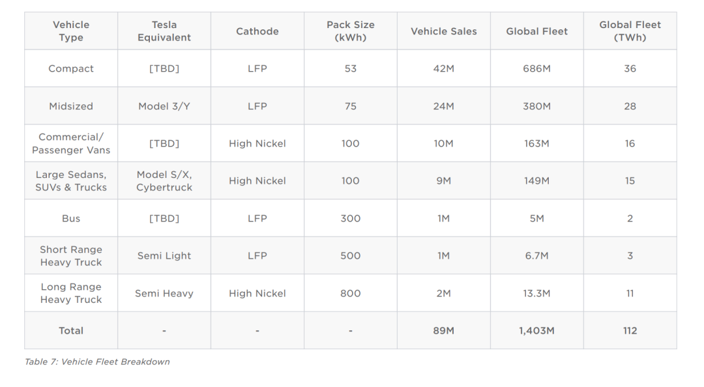Image resolution: width=704 pixels, height=387 pixels.
Task: Select the Cathode column header
Action: [x=257, y=31]
